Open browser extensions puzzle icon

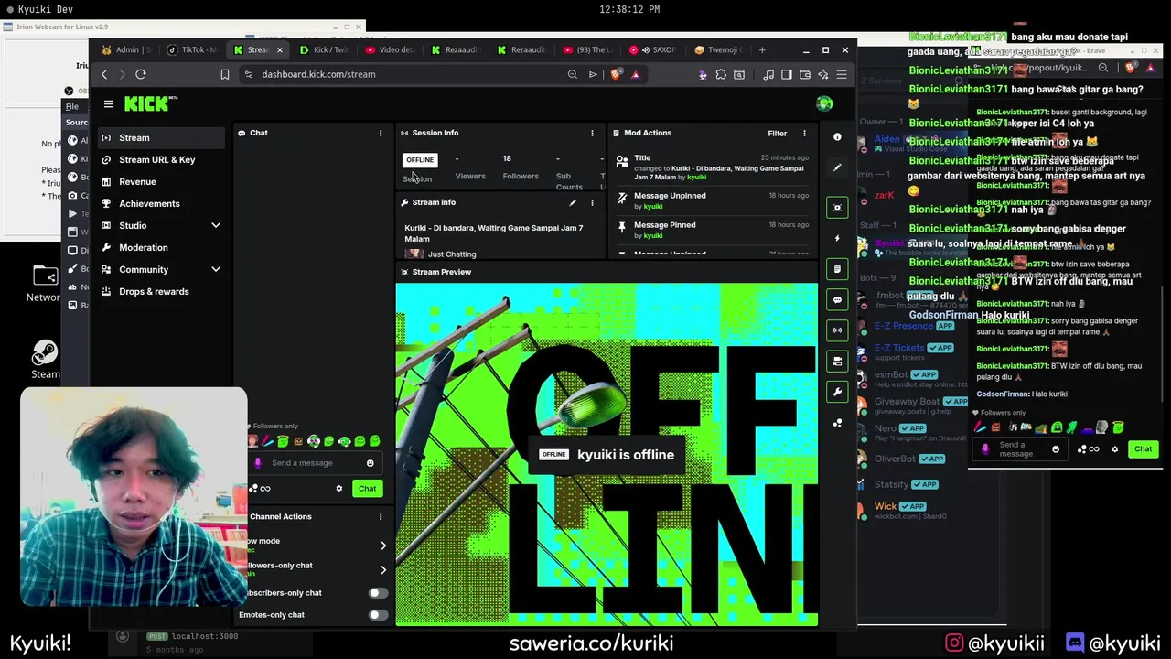pyautogui.click(x=721, y=74)
